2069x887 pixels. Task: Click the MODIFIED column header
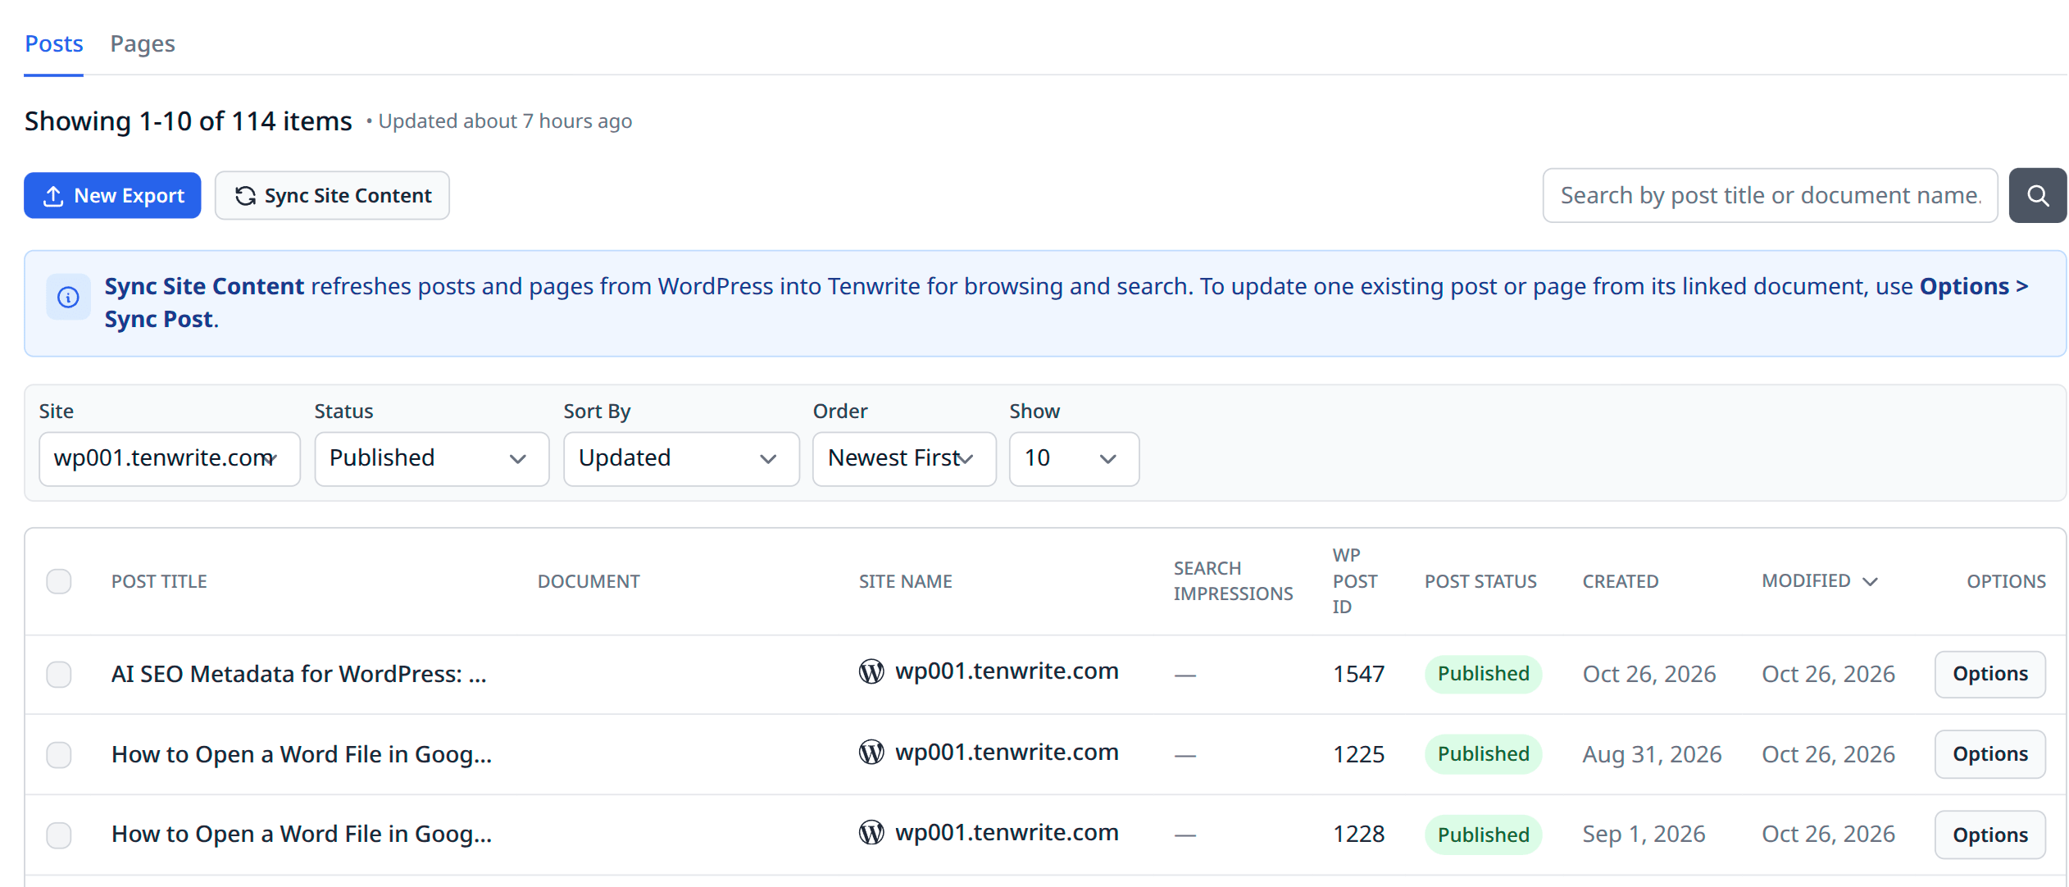[x=1806, y=580]
